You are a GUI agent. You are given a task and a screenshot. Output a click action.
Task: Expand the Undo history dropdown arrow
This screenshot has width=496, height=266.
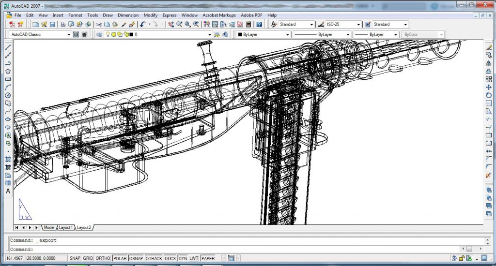pos(149,24)
